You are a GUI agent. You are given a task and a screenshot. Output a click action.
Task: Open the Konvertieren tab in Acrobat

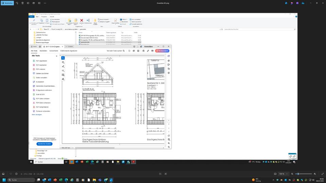[x=54, y=51]
